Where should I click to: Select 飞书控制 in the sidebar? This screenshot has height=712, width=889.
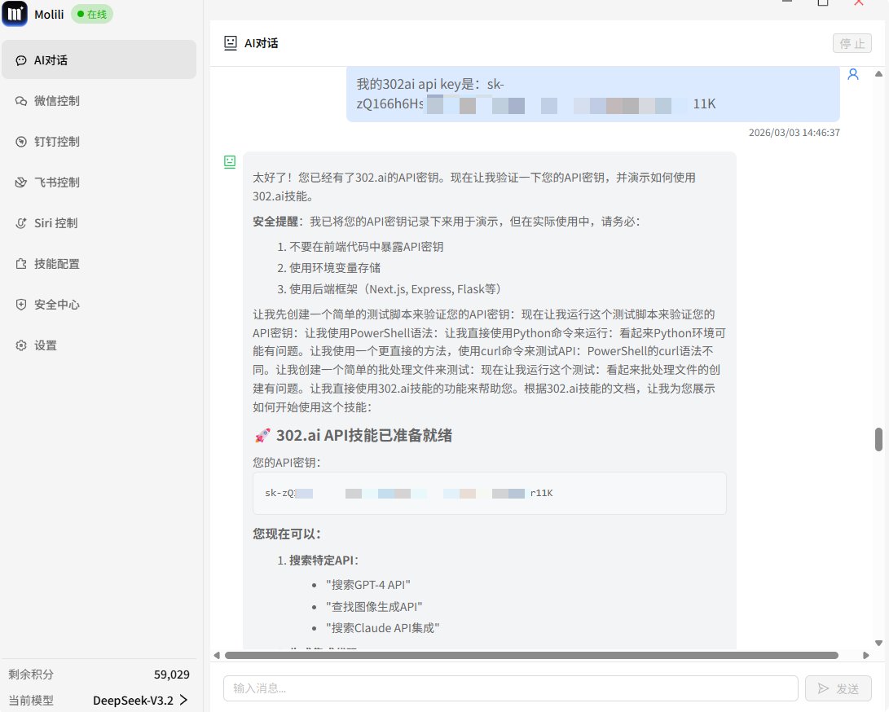pyautogui.click(x=57, y=182)
